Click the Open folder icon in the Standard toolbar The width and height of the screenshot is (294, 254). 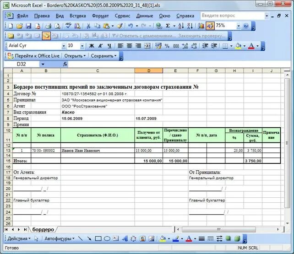[20, 26]
